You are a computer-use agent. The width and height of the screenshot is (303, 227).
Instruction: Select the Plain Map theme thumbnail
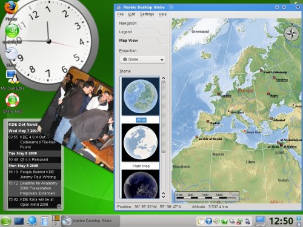(141, 142)
